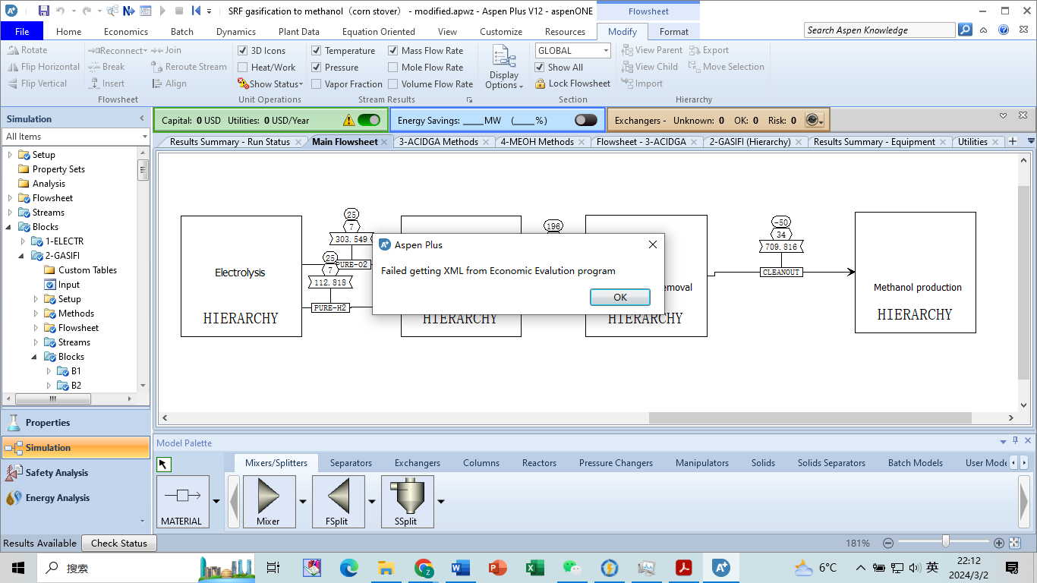
Task: Uncheck the 3D Icons checkbox
Action: (243, 51)
